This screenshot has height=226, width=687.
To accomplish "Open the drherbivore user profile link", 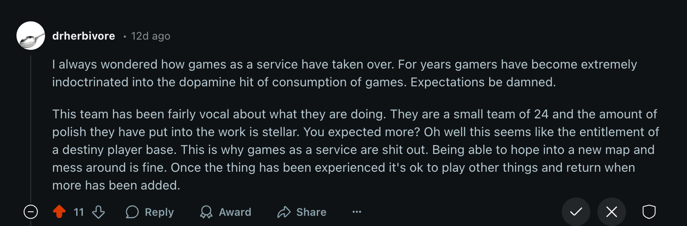I will pyautogui.click(x=84, y=36).
